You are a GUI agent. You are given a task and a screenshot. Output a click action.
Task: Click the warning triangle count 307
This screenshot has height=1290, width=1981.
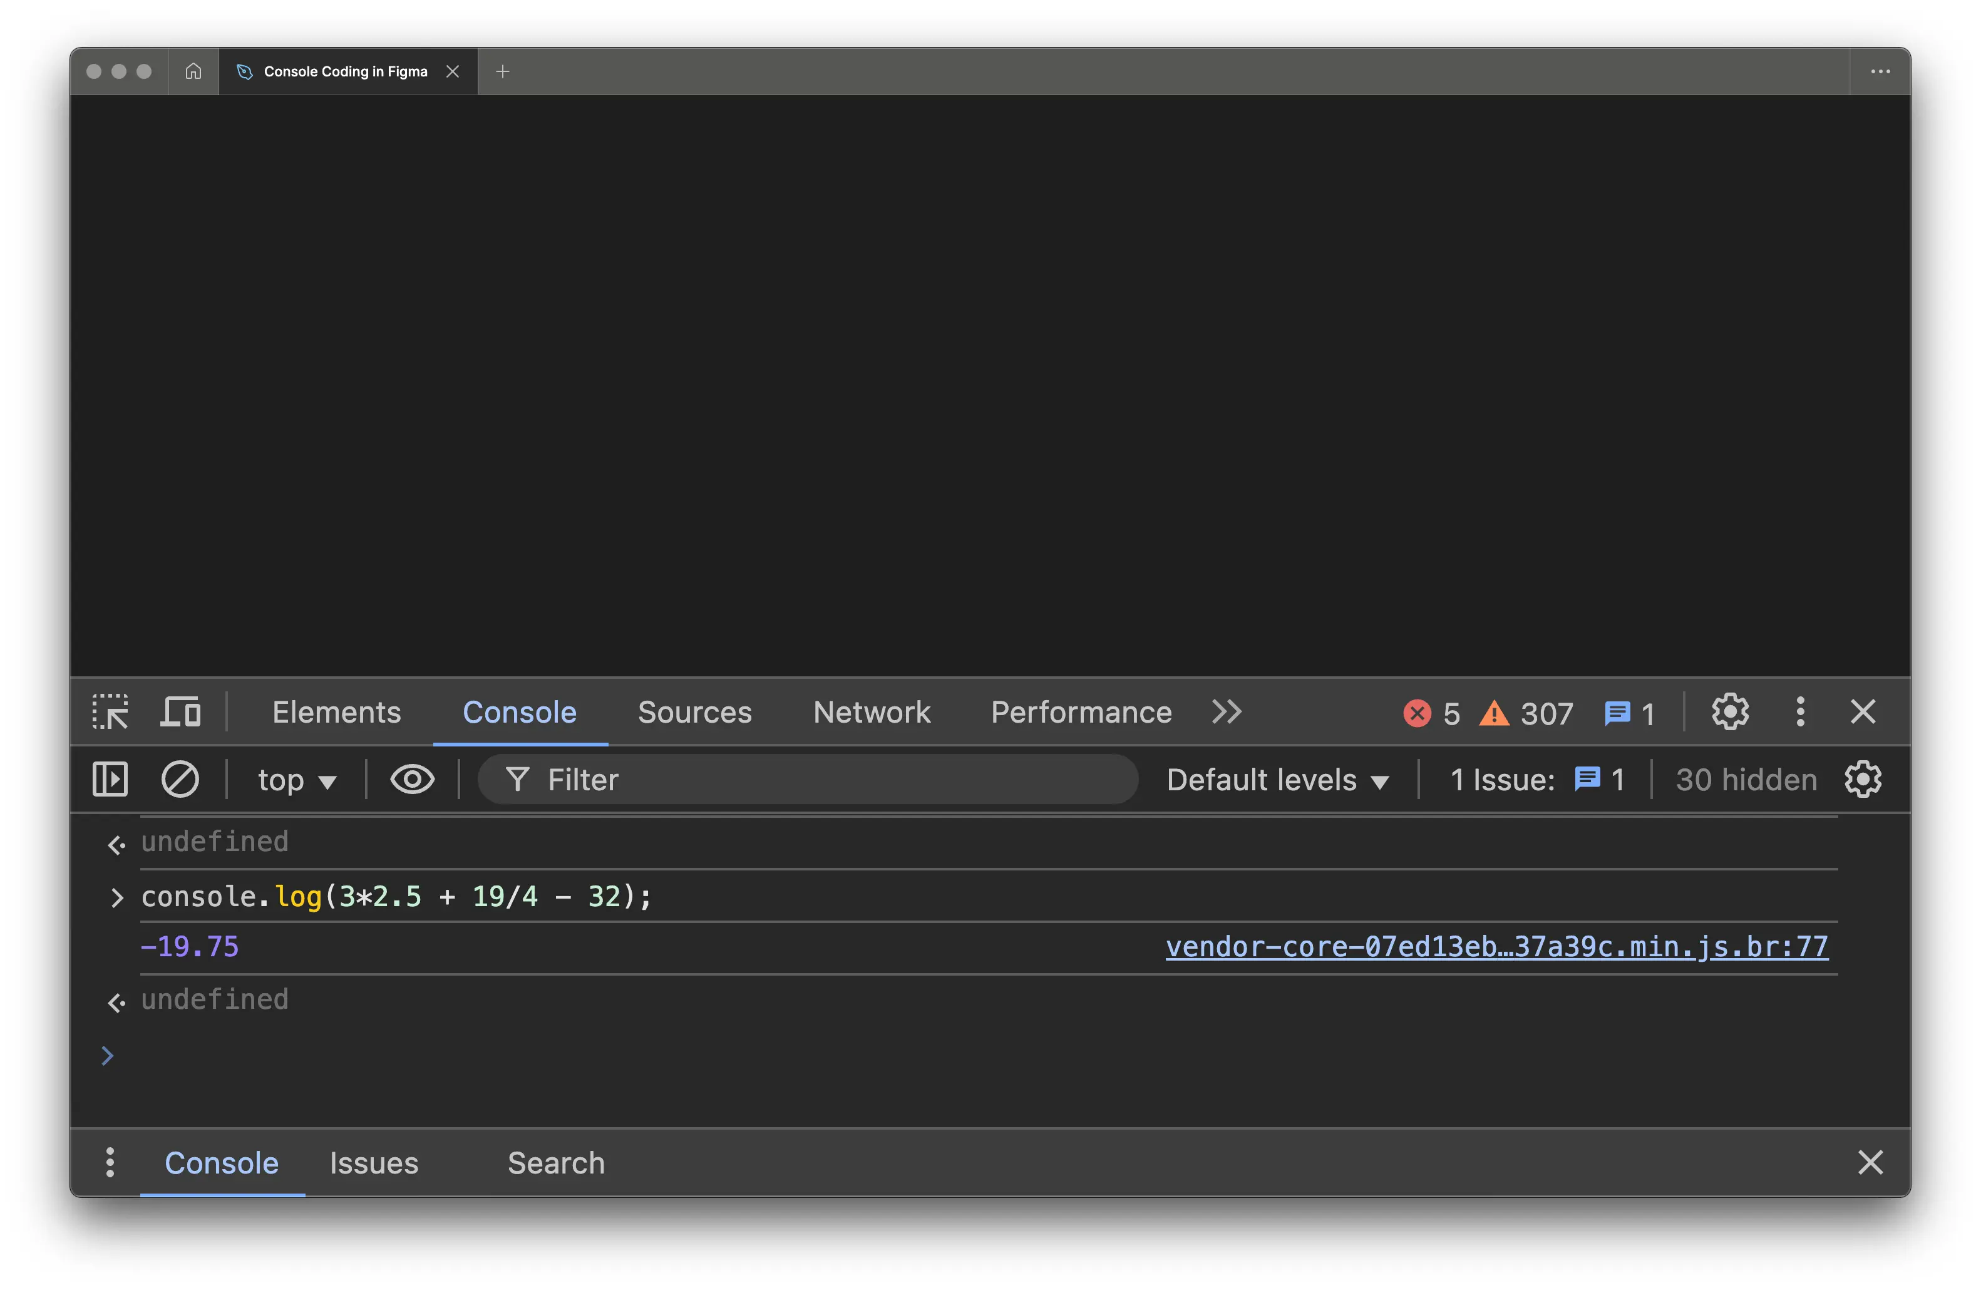pos(1526,713)
